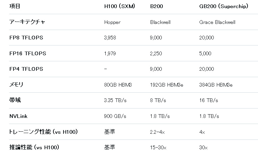
Task: Click the メモリ row label
Action: coord(16,85)
